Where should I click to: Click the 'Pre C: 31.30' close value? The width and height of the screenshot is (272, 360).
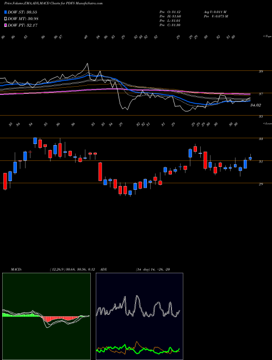point(170,25)
